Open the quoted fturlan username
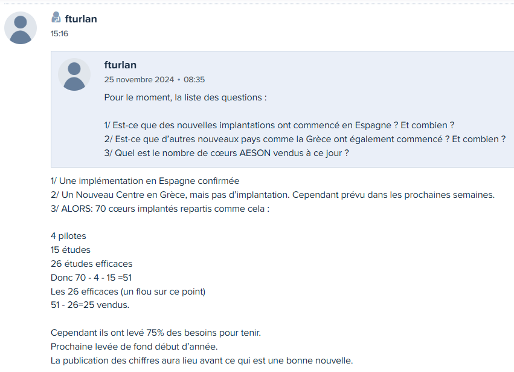514x372 pixels. (x=120, y=65)
